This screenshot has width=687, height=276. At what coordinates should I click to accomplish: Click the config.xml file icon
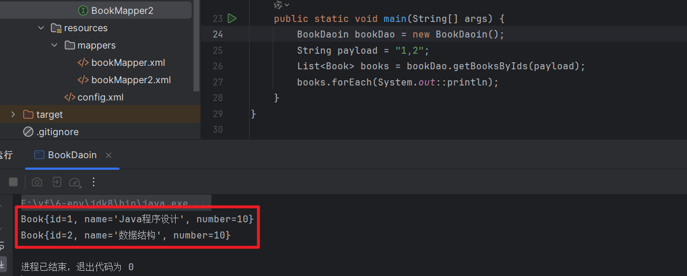coord(70,97)
